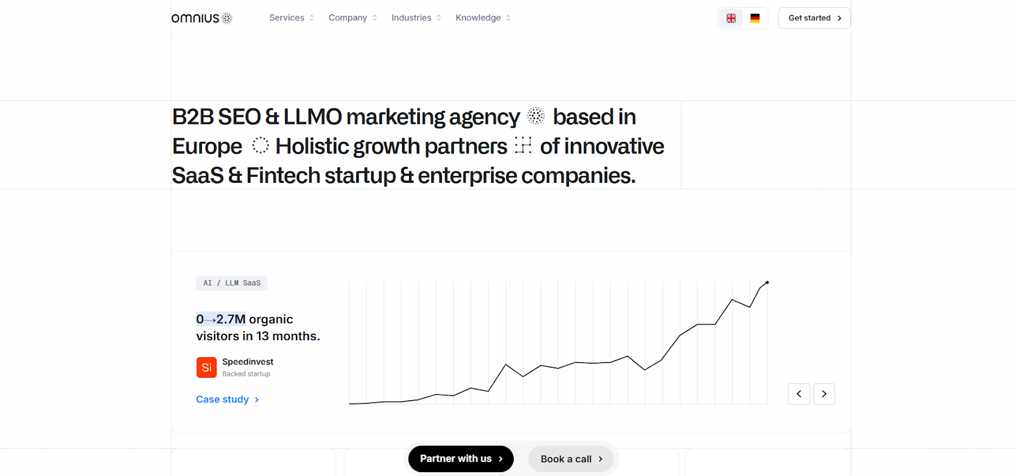1016x476 pixels.
Task: Click the left carousel arrow
Action: click(798, 393)
